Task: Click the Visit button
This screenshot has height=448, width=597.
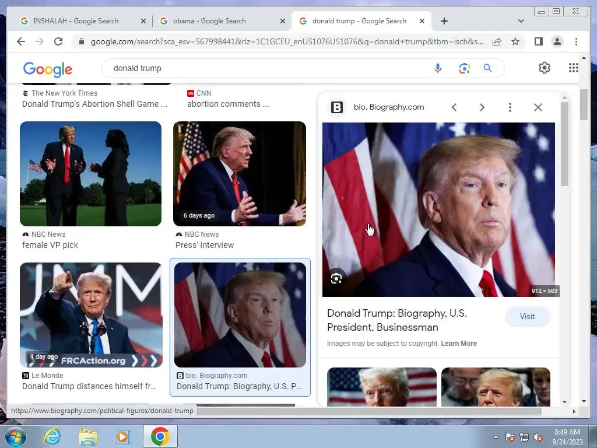Action: 527,317
